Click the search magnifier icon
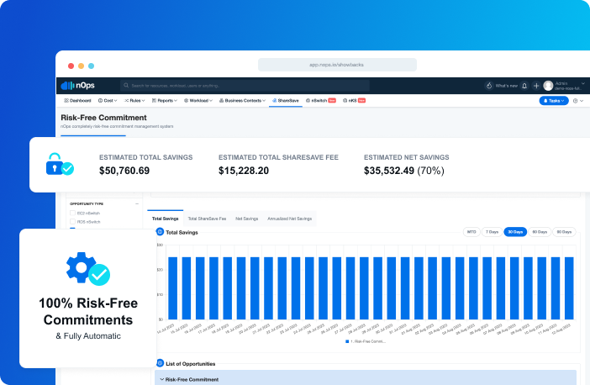The image size is (590, 385). 126,86
